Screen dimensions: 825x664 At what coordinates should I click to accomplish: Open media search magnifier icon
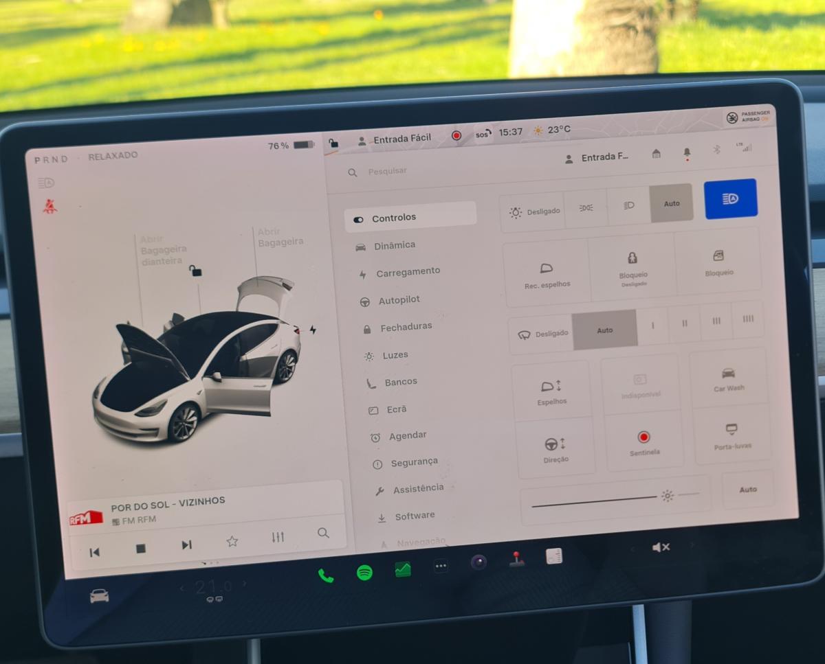click(323, 533)
